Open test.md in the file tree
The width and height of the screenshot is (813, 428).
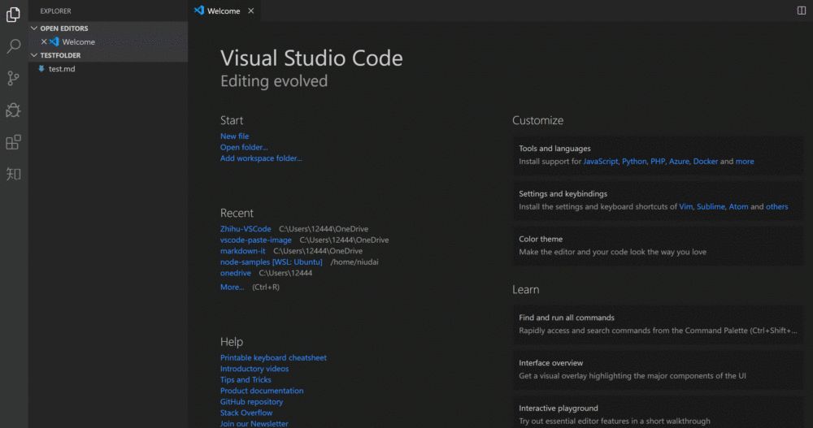pyautogui.click(x=61, y=69)
